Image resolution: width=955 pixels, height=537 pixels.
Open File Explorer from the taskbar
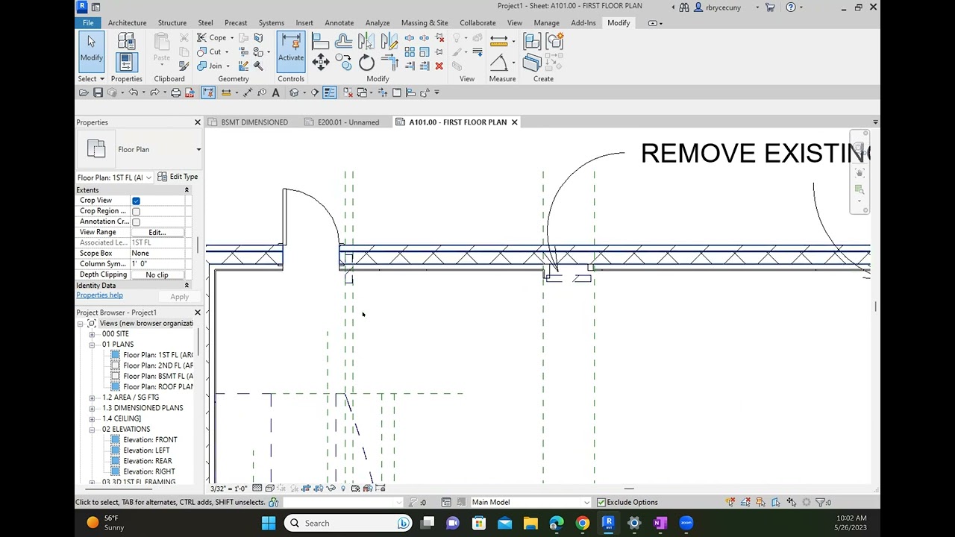(x=530, y=523)
